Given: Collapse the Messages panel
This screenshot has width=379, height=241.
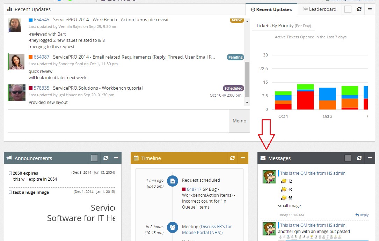Looking at the screenshot, I should click(x=370, y=158).
